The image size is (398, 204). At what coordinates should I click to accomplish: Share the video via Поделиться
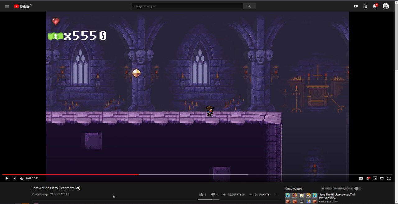233,195
